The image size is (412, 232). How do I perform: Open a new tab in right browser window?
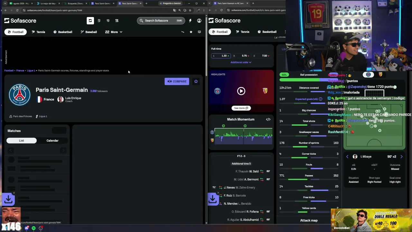(x=253, y=3)
